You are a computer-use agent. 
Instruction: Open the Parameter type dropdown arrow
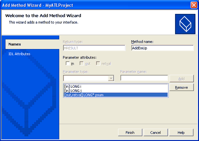click(x=111, y=78)
